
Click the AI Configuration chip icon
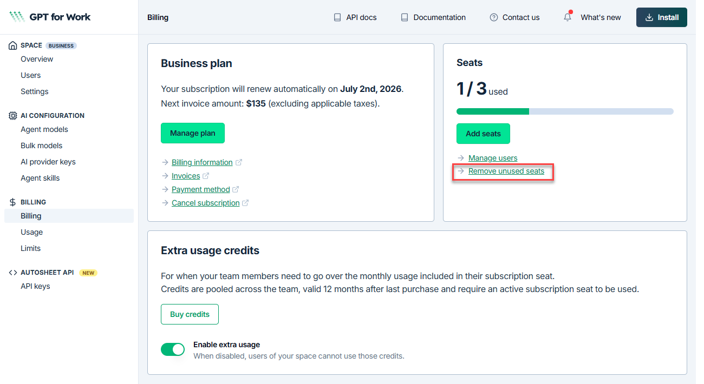click(13, 116)
